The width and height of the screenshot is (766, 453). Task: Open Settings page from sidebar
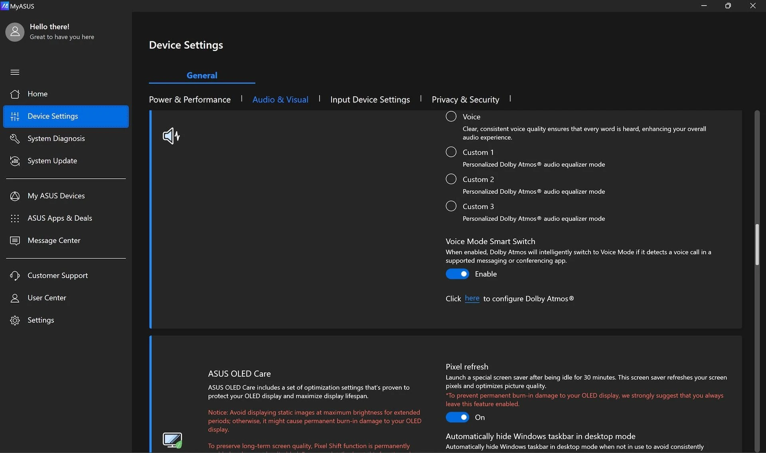tap(66, 320)
